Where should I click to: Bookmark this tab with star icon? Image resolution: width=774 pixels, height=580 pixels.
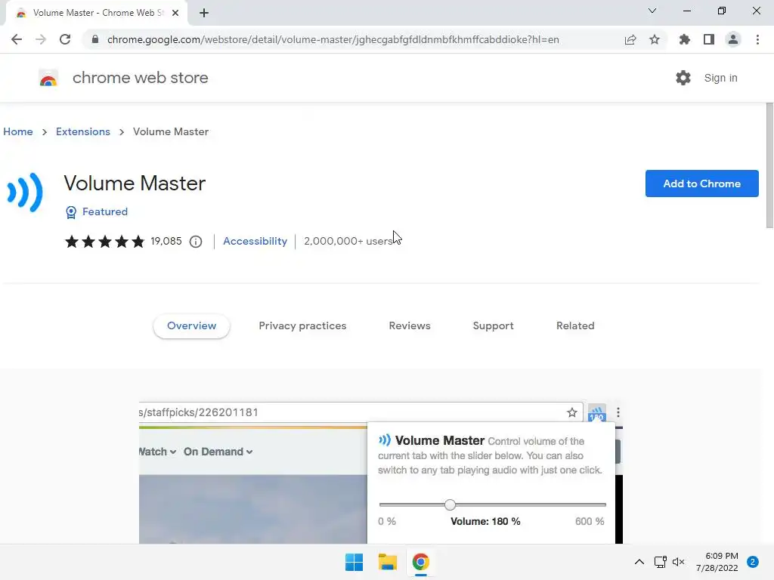click(655, 39)
